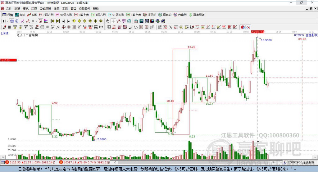Click the 13.9500 high price label
The height and width of the screenshot is (172, 318).
tap(266, 40)
